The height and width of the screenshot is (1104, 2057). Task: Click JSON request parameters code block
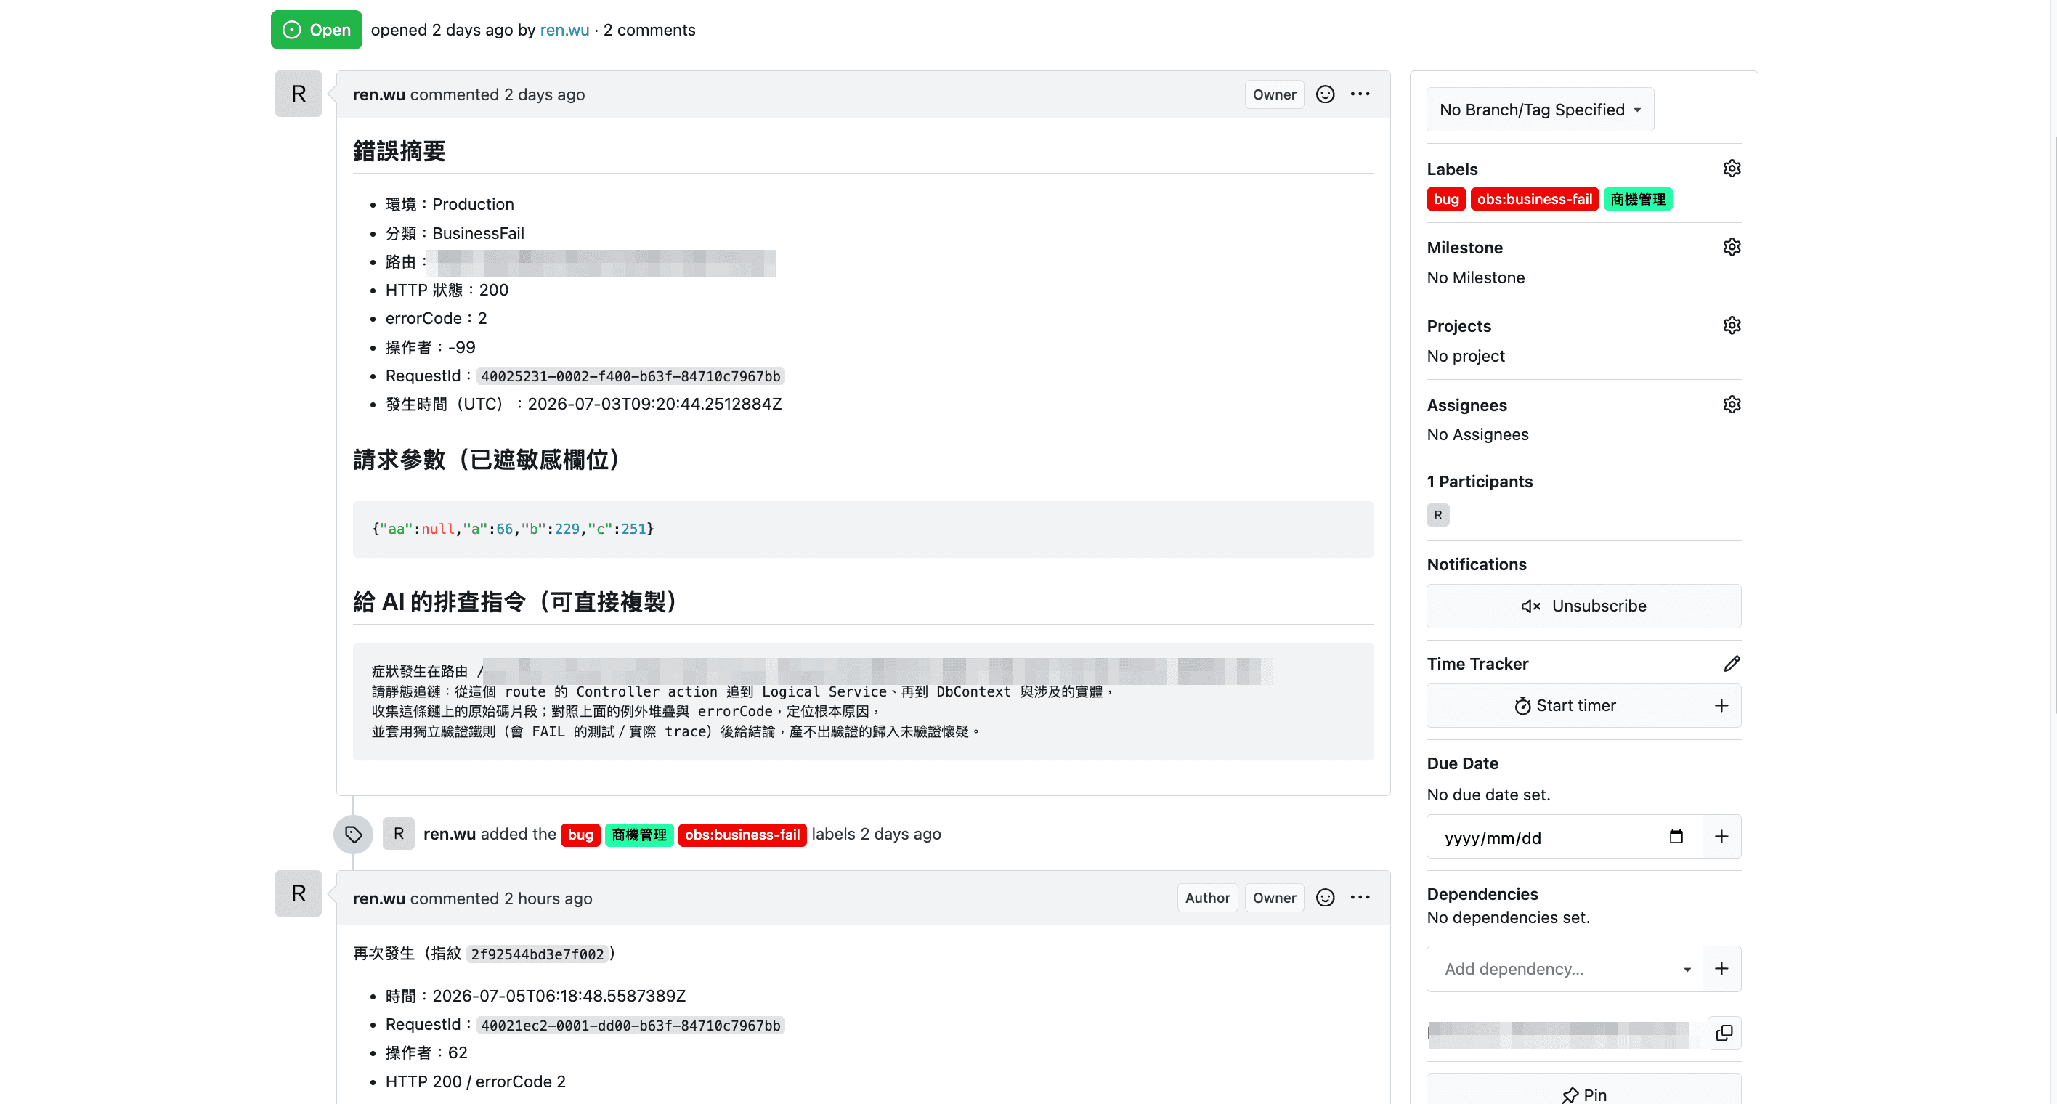pyautogui.click(x=863, y=529)
